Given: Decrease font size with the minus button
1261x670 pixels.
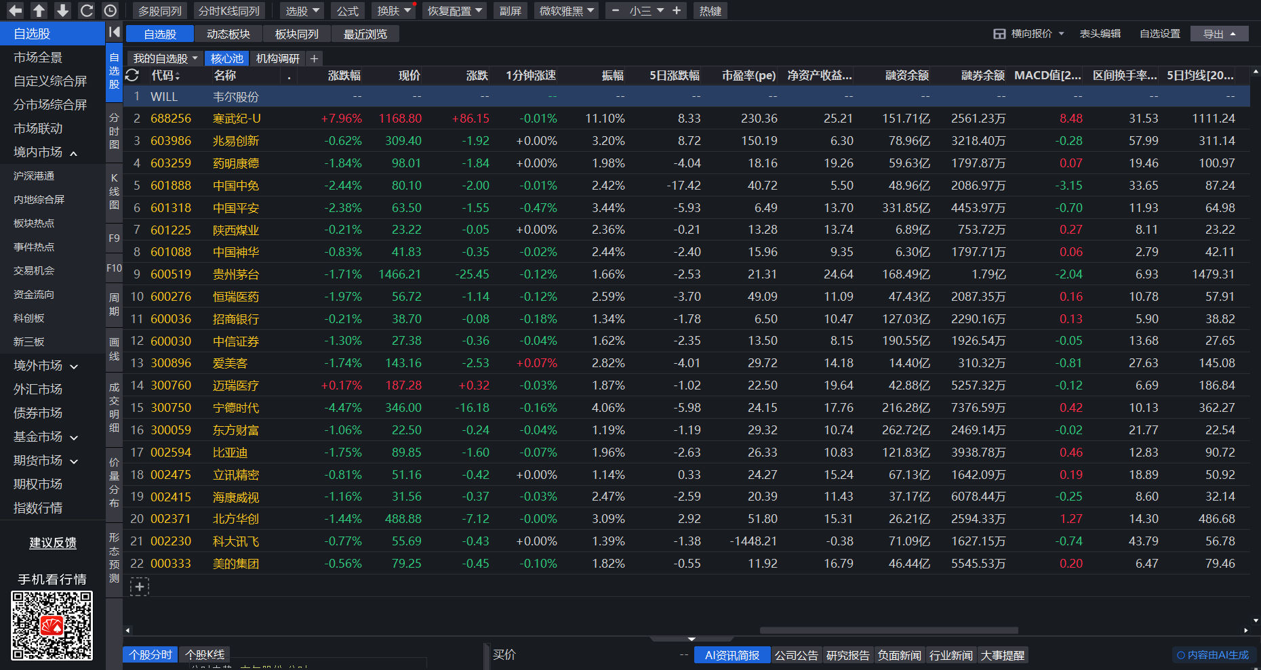Looking at the screenshot, I should coord(616,11).
